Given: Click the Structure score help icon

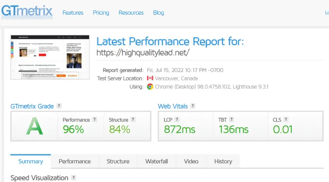Looking at the screenshot, I should coord(133,119).
